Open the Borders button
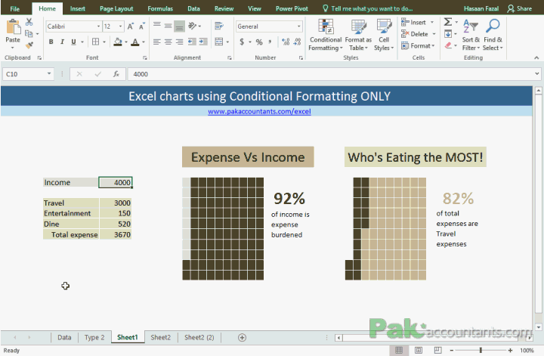Viewport: 544px width, 356px height. click(x=95, y=42)
